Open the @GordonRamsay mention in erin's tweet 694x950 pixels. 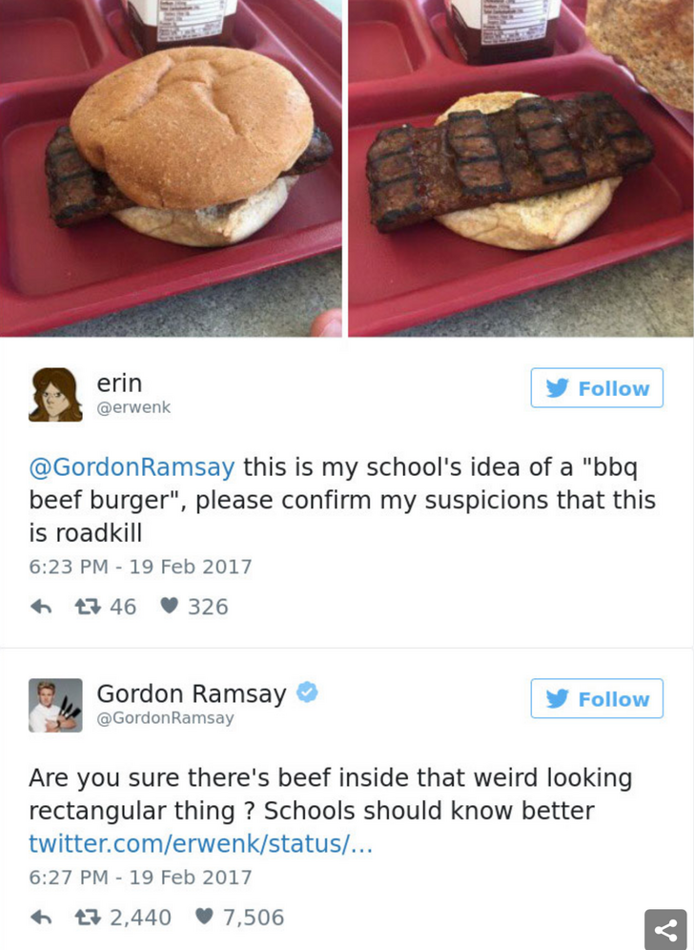tap(132, 467)
